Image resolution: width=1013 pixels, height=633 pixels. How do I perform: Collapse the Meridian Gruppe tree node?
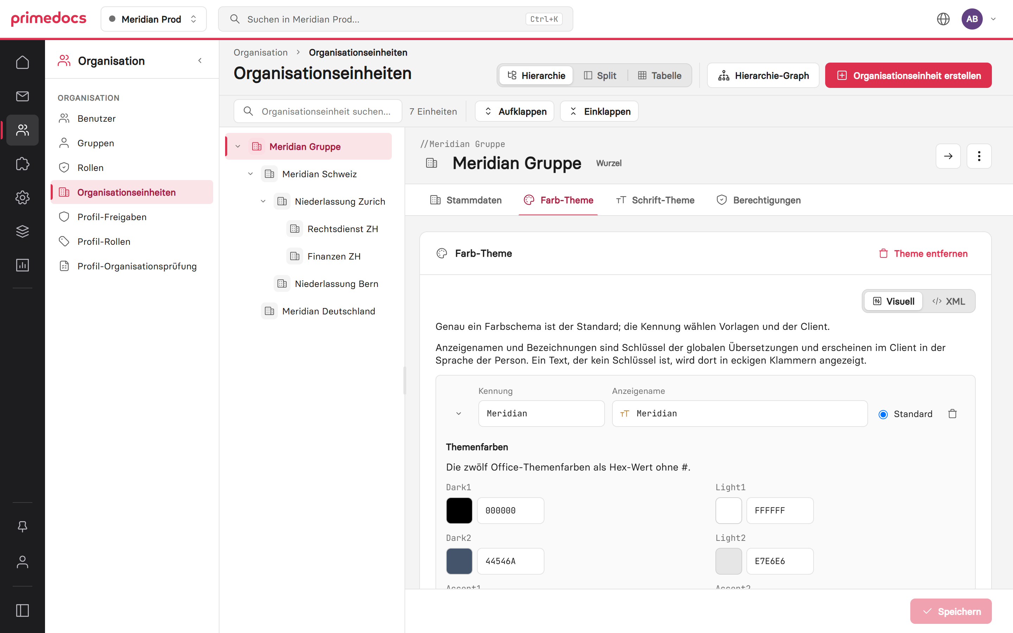coord(238,147)
